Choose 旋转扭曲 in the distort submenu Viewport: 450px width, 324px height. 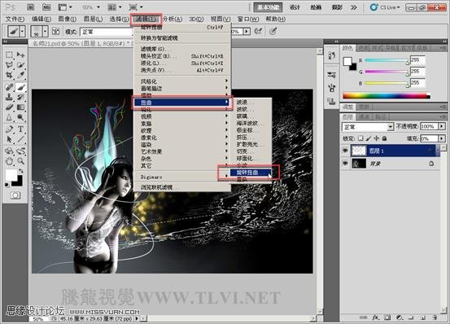click(251, 173)
